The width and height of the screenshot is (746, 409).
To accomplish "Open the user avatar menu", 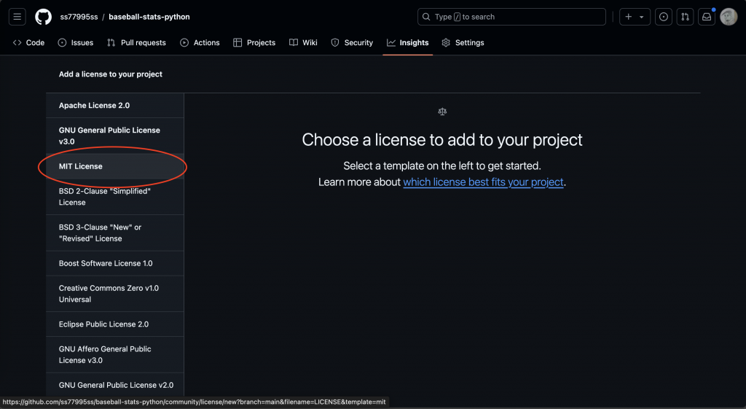I will (x=729, y=17).
